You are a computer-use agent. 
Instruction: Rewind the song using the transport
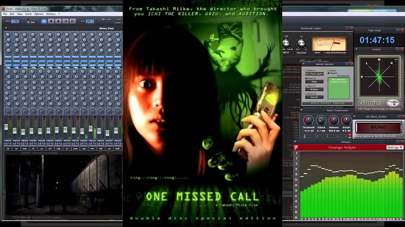[x=65, y=21]
